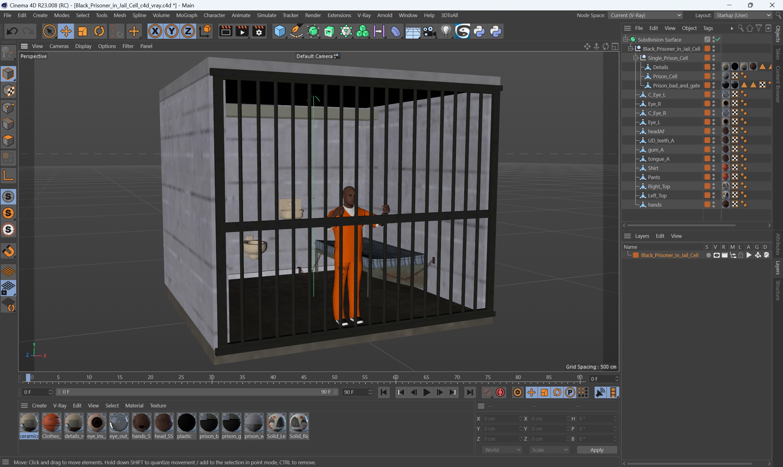The image size is (783, 467).
Task: Toggle X axis lock
Action: (155, 31)
